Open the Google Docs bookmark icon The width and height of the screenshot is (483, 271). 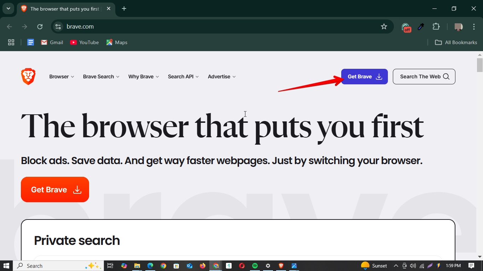[x=31, y=42]
